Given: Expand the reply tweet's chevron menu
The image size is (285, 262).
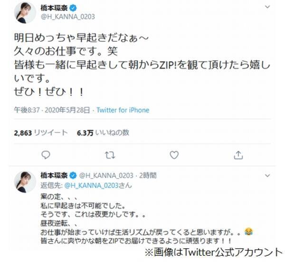Looking at the screenshot, I should coord(267,176).
